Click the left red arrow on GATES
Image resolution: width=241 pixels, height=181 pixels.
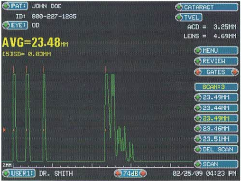pyautogui.click(x=198, y=72)
